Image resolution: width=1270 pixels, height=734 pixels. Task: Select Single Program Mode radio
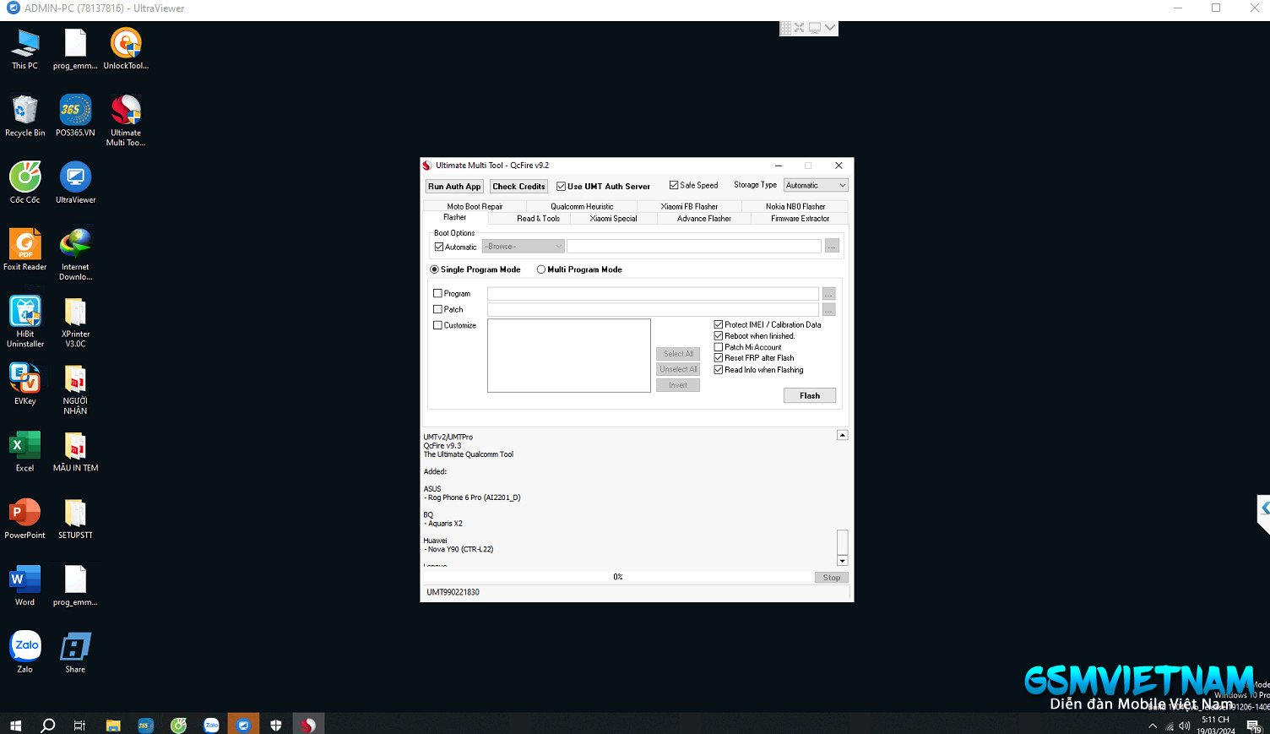475,269
